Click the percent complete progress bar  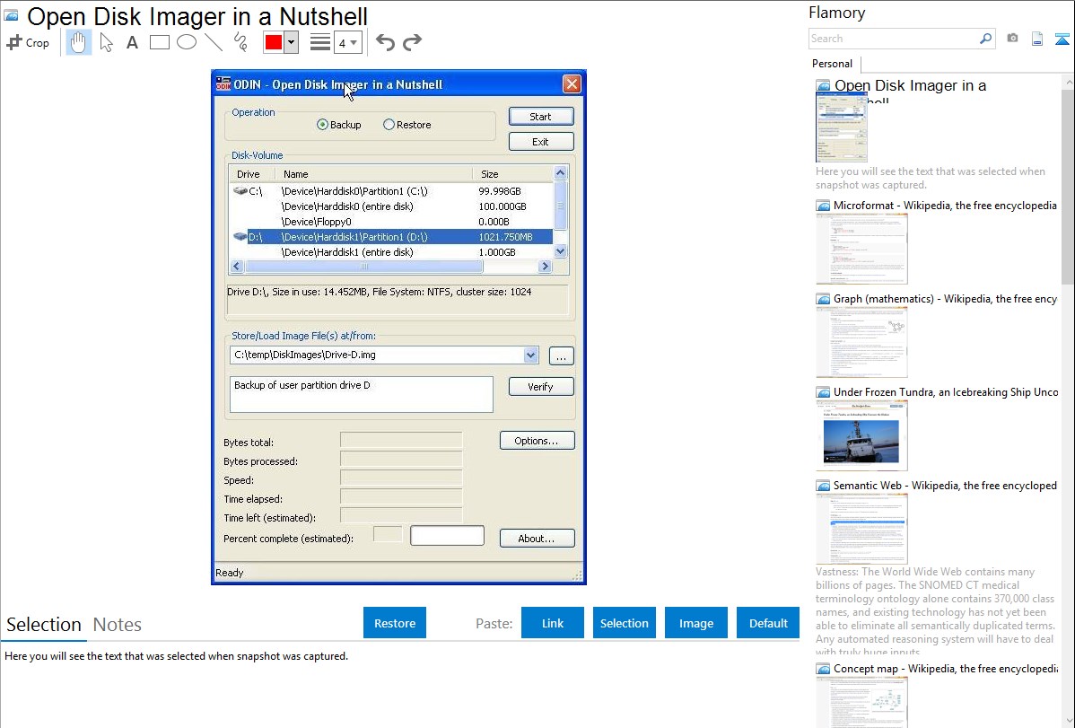click(447, 536)
